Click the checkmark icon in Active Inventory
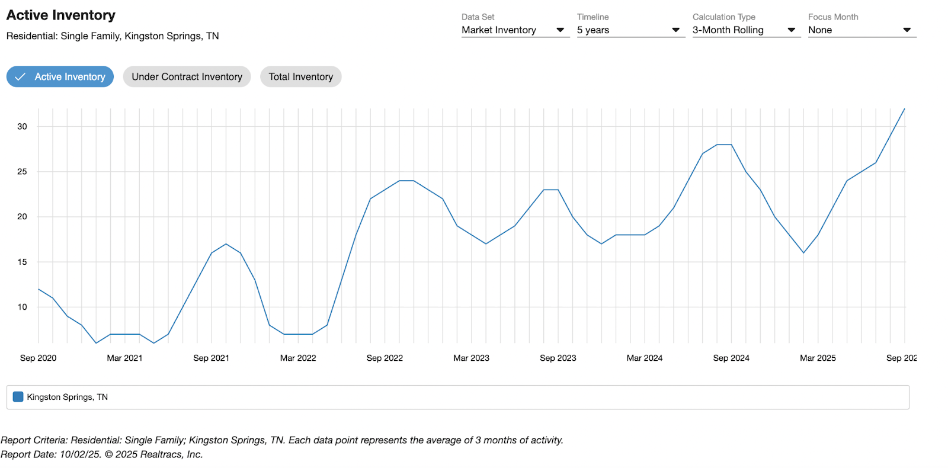Screen dimensions: 948x468 (x=20, y=77)
